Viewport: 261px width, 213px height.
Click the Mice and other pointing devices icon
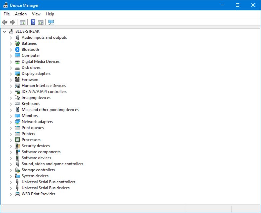click(x=17, y=110)
